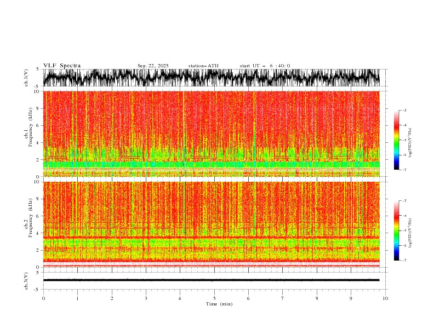Click the "ch.1 Frequency (kHz)" axis label

[28, 127]
